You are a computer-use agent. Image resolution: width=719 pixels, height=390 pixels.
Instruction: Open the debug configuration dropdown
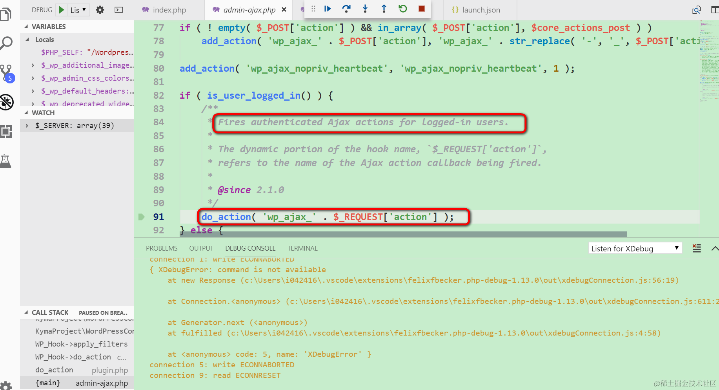(x=78, y=10)
